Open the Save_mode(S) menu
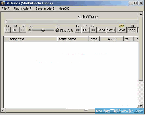This screenshot has height=115, width=145. (46, 8)
